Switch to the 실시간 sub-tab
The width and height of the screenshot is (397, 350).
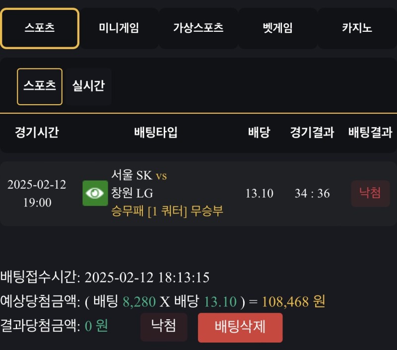tap(88, 86)
